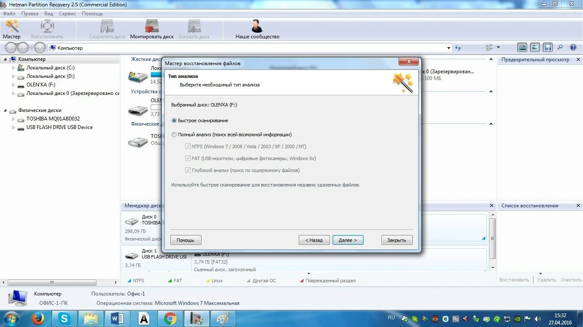Toggle Глубокий анализ checkbox

click(x=188, y=170)
